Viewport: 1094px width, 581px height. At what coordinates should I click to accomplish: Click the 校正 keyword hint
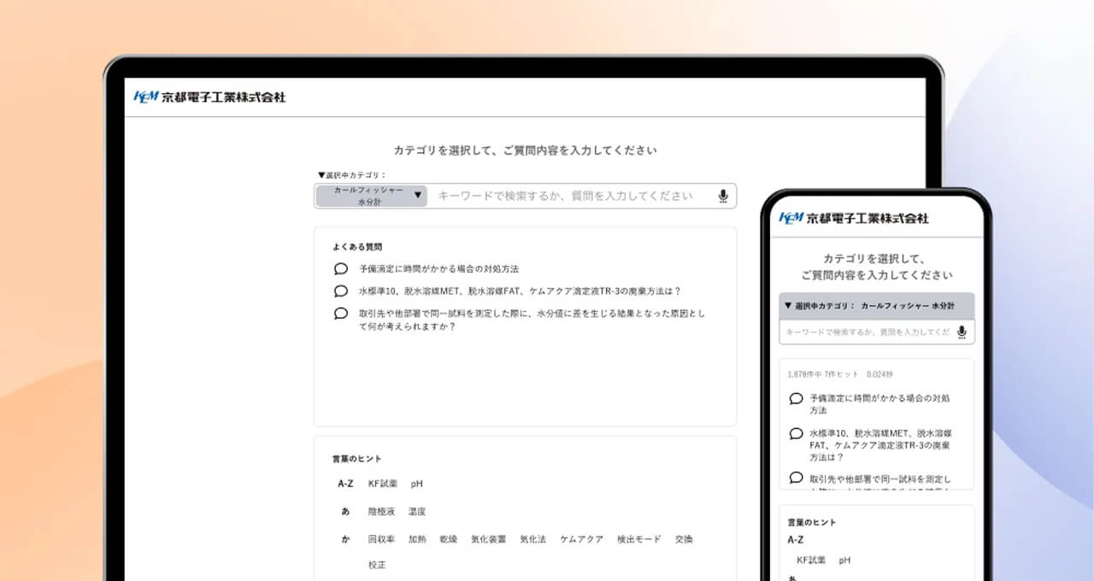376,565
